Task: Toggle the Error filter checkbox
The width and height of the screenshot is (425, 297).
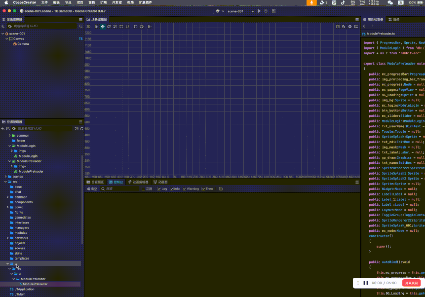Action: coord(203,189)
